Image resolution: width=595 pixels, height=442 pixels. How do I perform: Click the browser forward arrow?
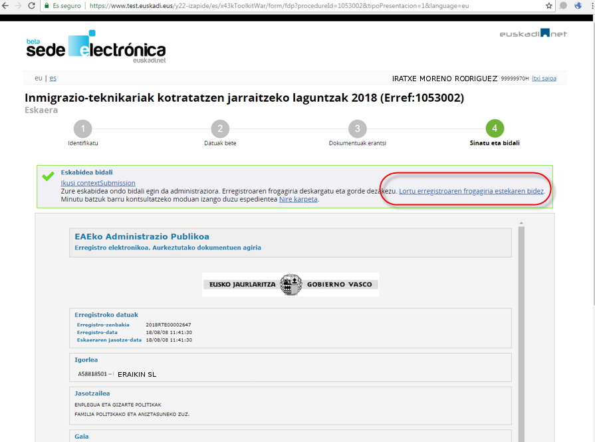tap(19, 5)
